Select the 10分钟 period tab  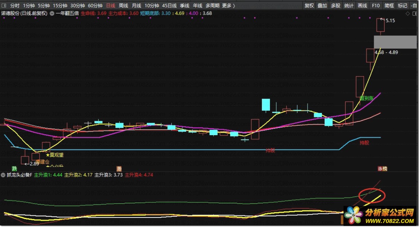(152, 5)
